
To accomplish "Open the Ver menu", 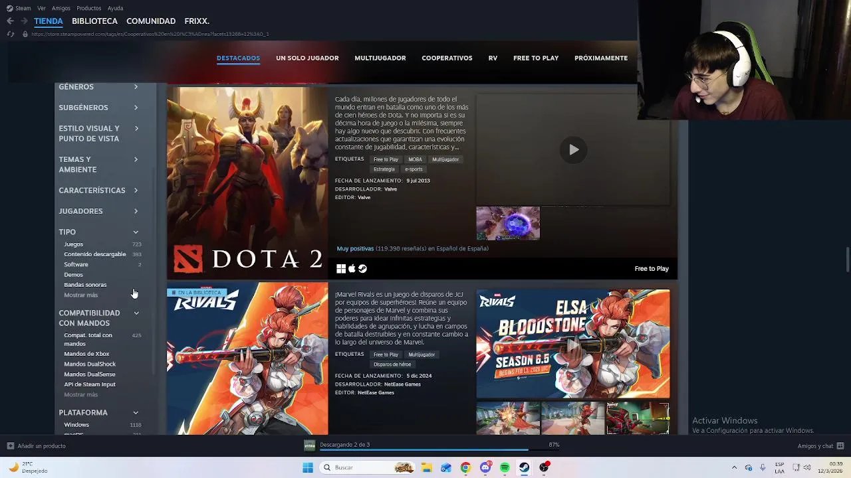I will pyautogui.click(x=41, y=8).
